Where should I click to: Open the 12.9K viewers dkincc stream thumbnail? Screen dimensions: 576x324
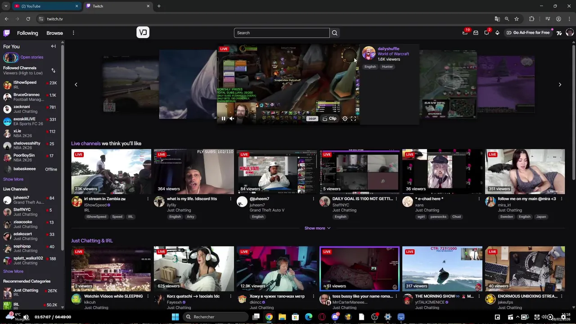[x=276, y=269]
